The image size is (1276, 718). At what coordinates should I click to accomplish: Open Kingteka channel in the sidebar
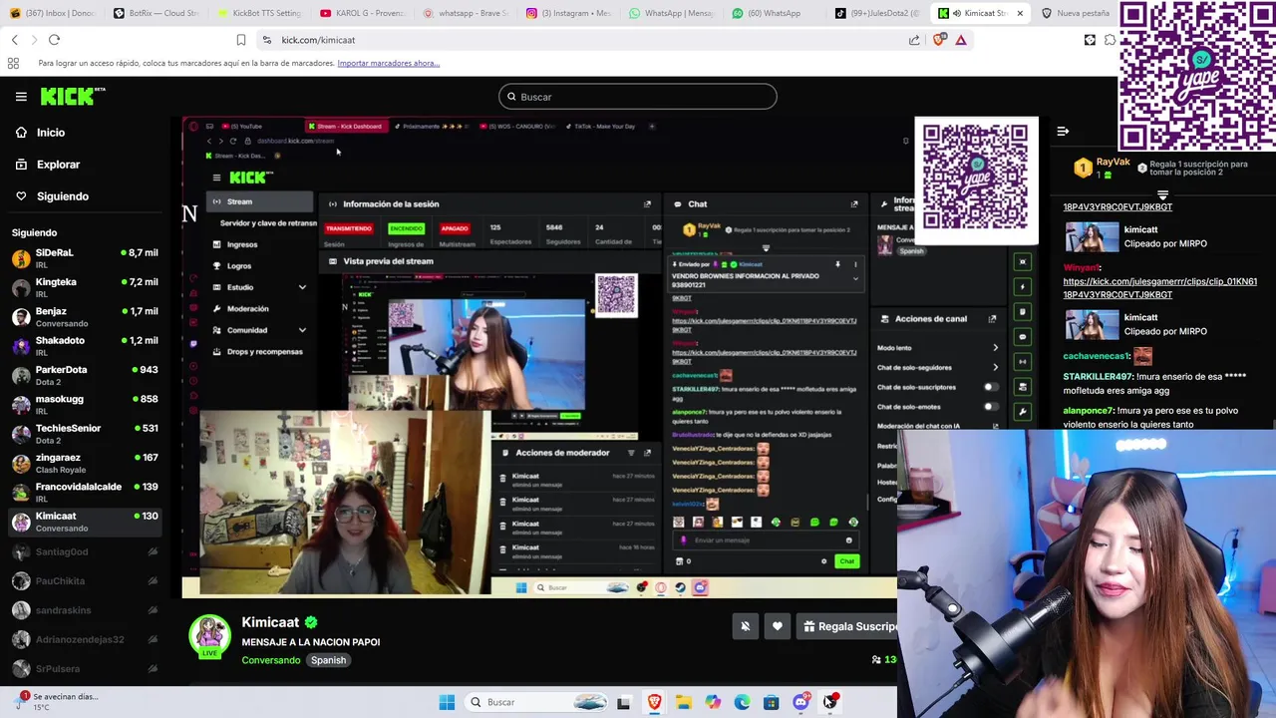(x=85, y=287)
